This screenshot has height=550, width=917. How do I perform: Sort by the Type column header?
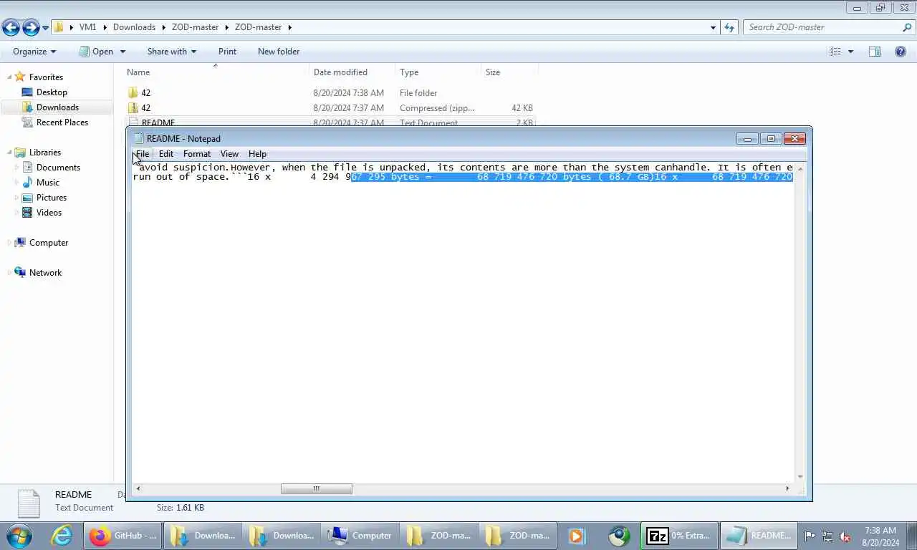tap(438, 72)
